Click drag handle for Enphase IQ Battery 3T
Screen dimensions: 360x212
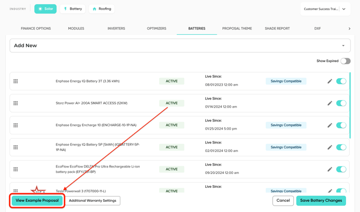tap(16, 81)
